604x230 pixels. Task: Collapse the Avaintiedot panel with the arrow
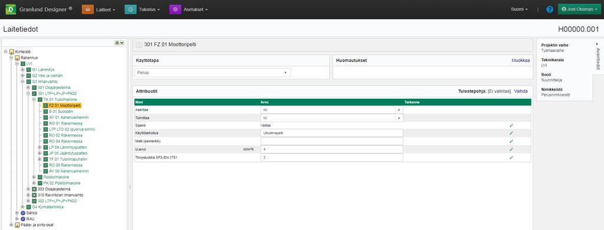tap(597, 44)
